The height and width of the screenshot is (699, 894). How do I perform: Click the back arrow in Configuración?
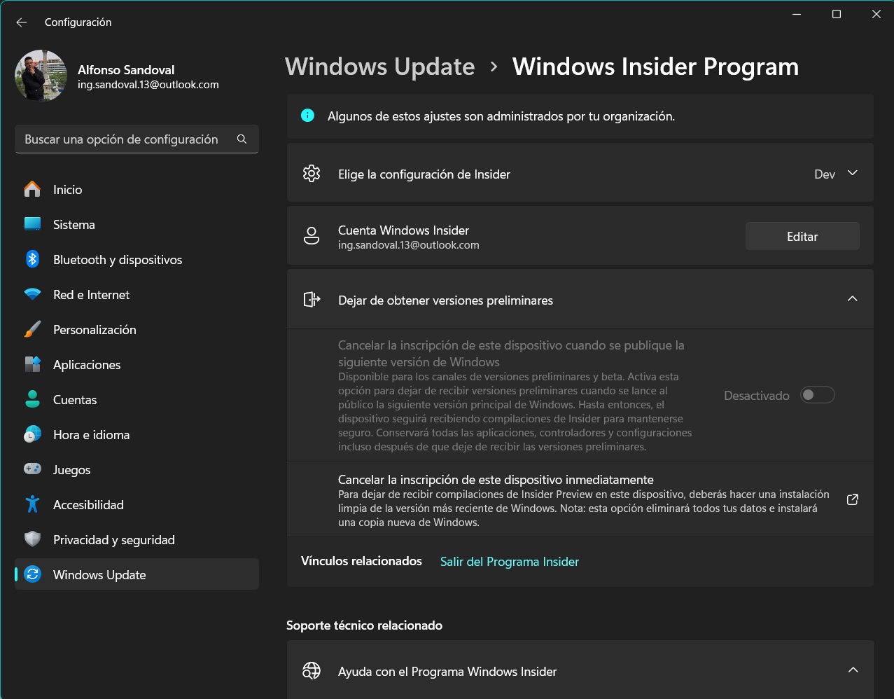(x=21, y=22)
